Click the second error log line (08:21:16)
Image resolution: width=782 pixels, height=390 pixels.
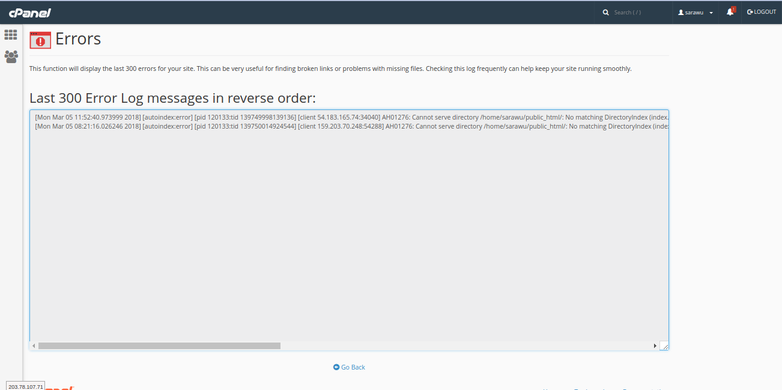click(348, 127)
